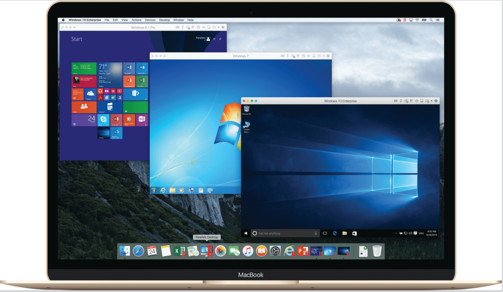Screen dimensions: 503x292
Task: Click the Cortana microphone icon
Action: point(316,233)
